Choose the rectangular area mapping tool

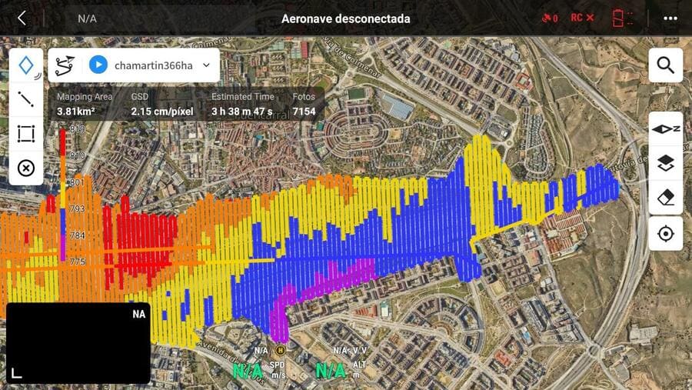pyautogui.click(x=26, y=133)
